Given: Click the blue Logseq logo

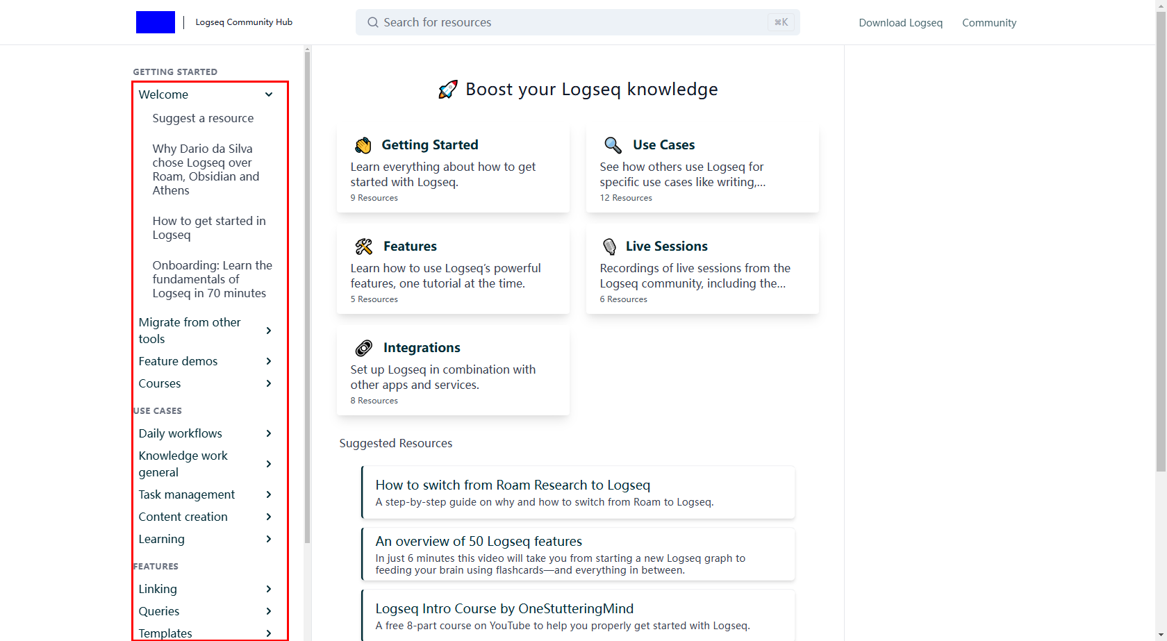Looking at the screenshot, I should pyautogui.click(x=156, y=22).
